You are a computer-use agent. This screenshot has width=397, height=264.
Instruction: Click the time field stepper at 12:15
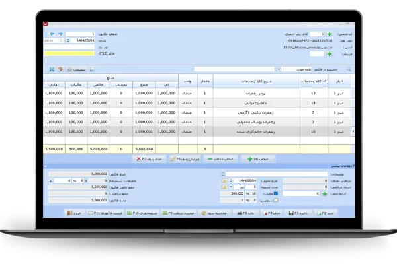pyautogui.click(x=61, y=40)
